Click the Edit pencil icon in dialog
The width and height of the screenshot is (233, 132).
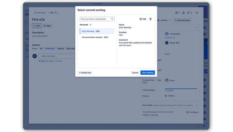coord(141,19)
